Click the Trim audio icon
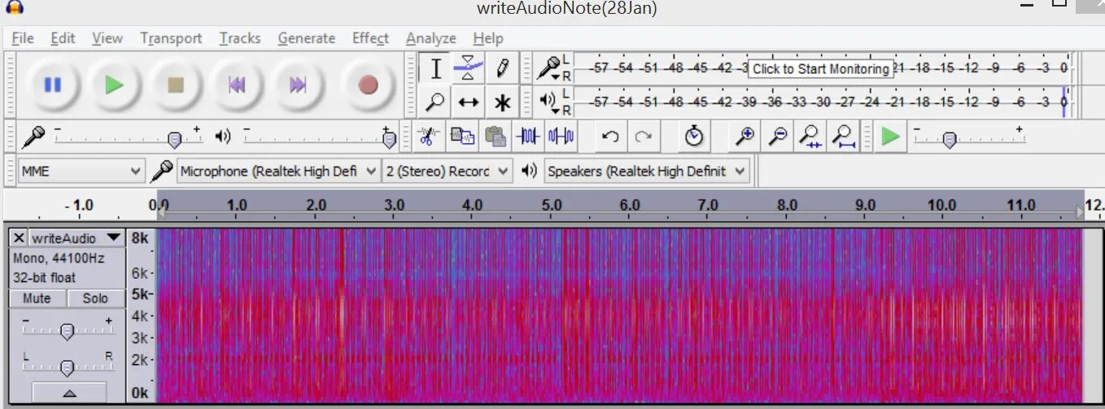Screen dimensions: 1105x409 (x=528, y=137)
